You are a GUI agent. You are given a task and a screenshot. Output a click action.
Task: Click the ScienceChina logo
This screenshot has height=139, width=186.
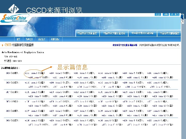15,18
